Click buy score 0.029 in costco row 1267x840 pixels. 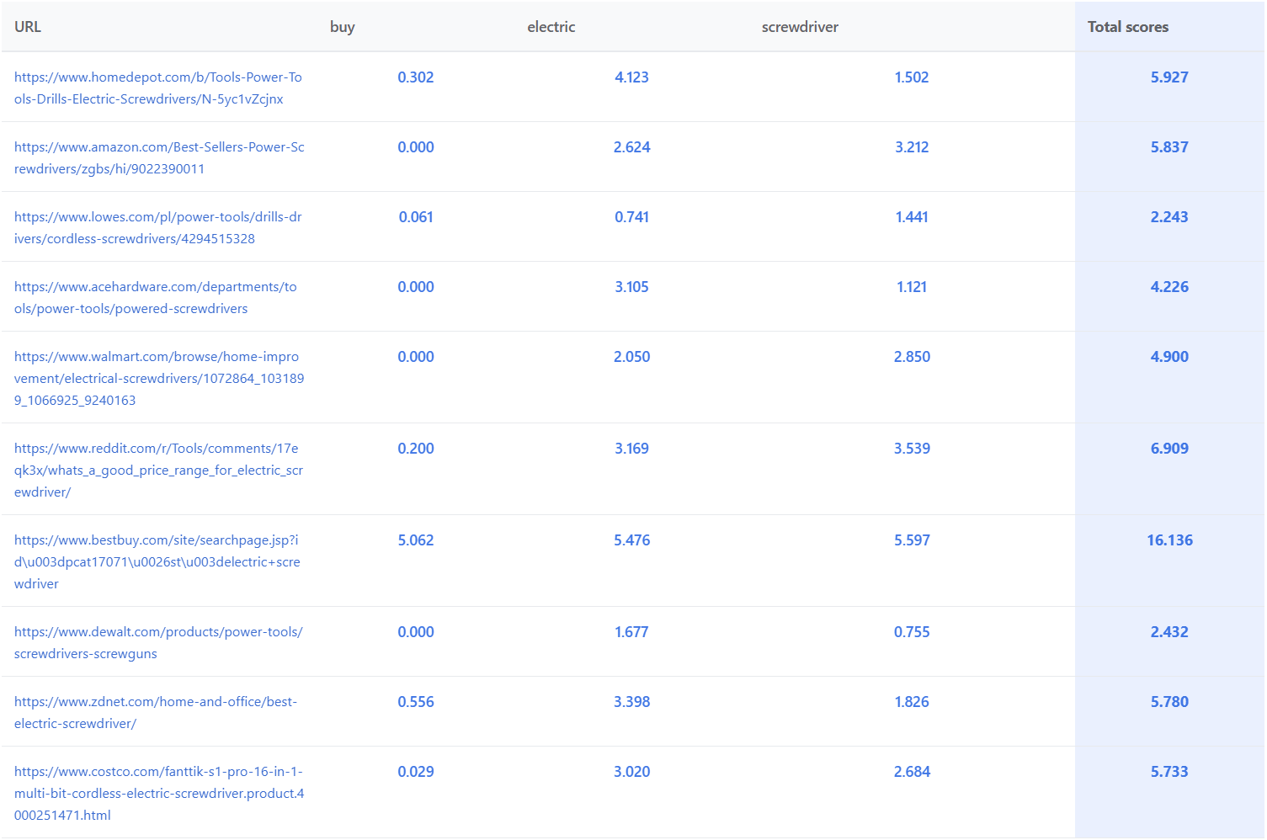pos(416,772)
